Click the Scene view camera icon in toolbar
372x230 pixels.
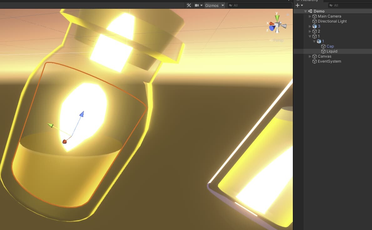point(197,5)
